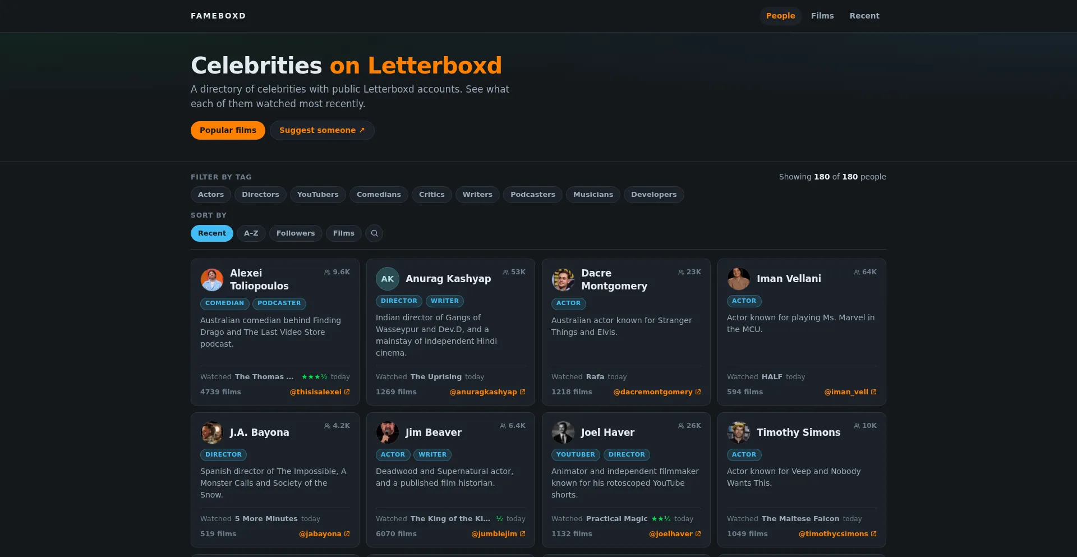This screenshot has width=1077, height=557.
Task: Click the Jim Beaver name heading
Action: tap(434, 432)
